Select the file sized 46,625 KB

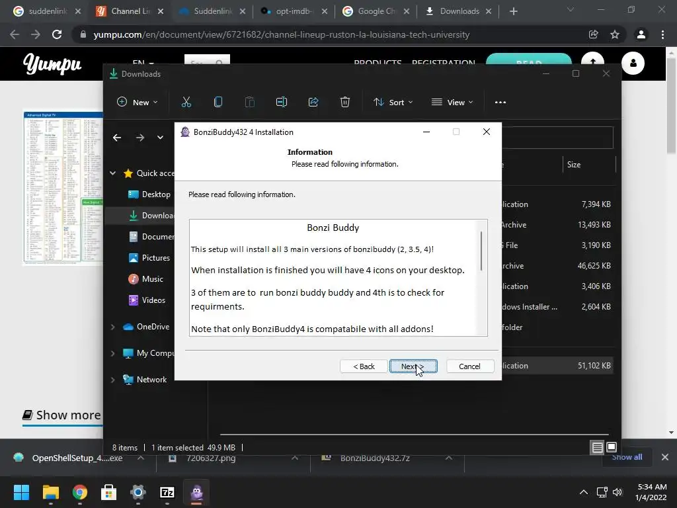click(x=557, y=266)
